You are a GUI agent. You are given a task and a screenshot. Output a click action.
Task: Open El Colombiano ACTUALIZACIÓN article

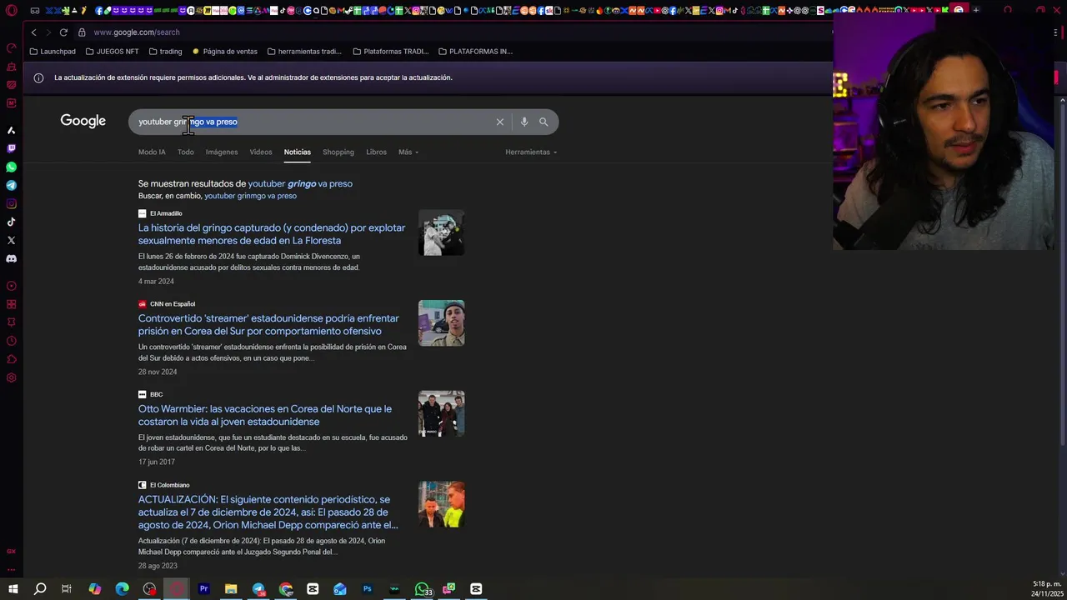(268, 512)
